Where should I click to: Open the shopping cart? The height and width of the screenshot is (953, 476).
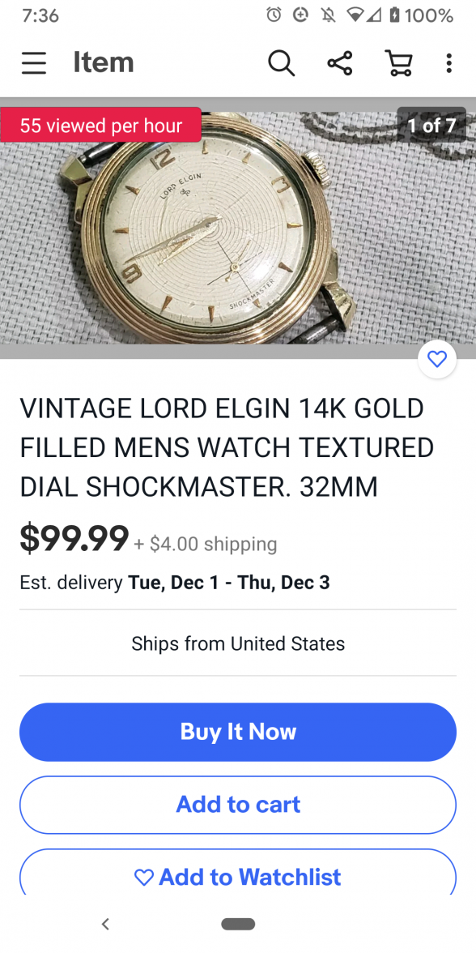(x=399, y=62)
